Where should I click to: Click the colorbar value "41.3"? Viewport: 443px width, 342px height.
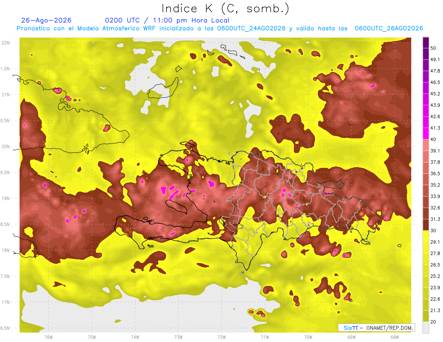435,128
